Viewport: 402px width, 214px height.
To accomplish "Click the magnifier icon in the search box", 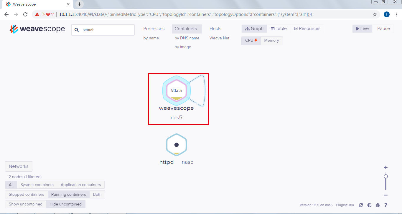I will tap(77, 30).
